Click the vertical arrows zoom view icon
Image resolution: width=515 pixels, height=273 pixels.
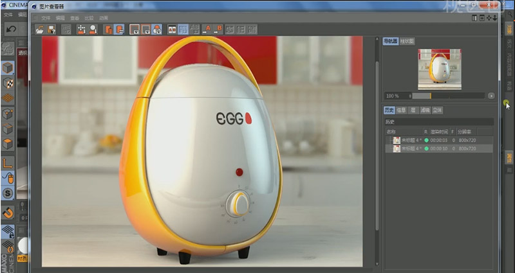coord(494,18)
